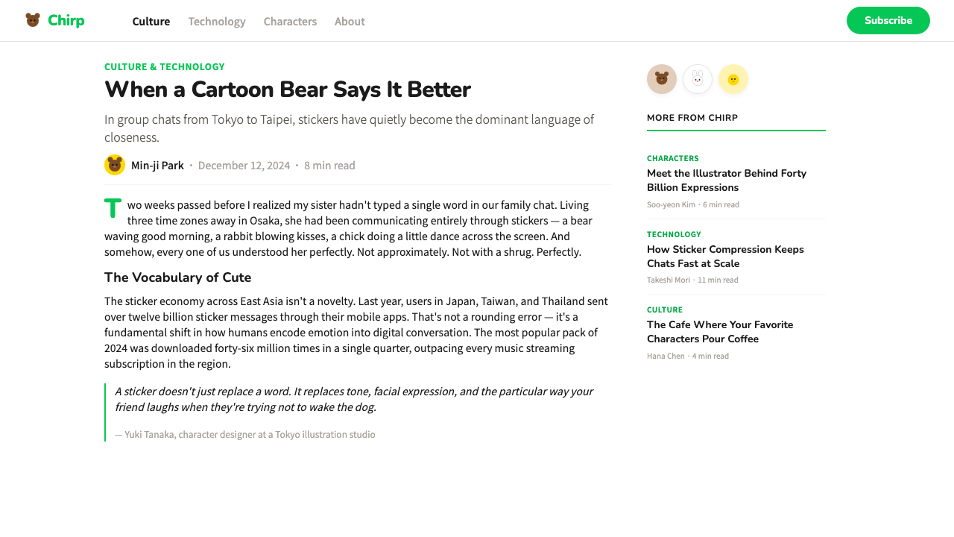954x537 pixels.
Task: Click the Characters tag in the sidebar
Action: 673,158
